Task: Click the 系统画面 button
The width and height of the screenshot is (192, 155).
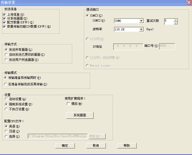Action: point(80,115)
